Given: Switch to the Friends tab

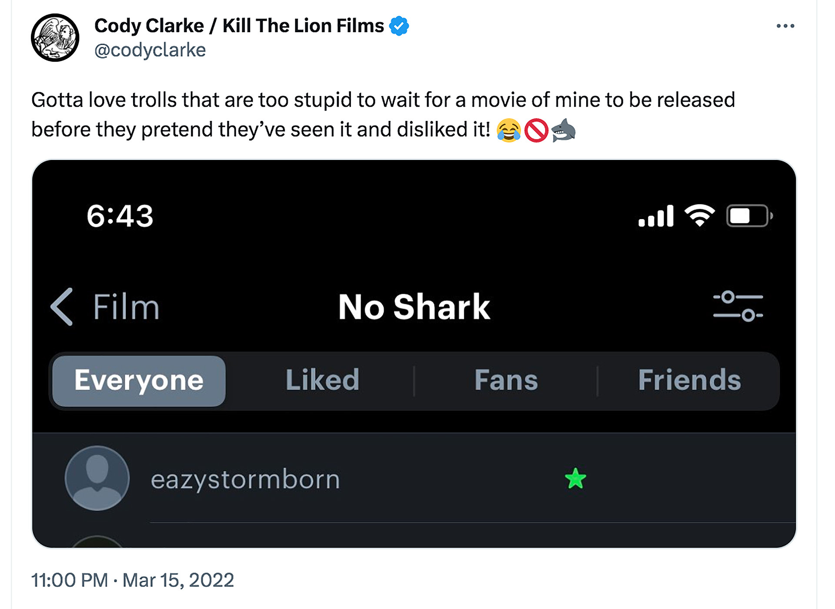Looking at the screenshot, I should coord(689,381).
